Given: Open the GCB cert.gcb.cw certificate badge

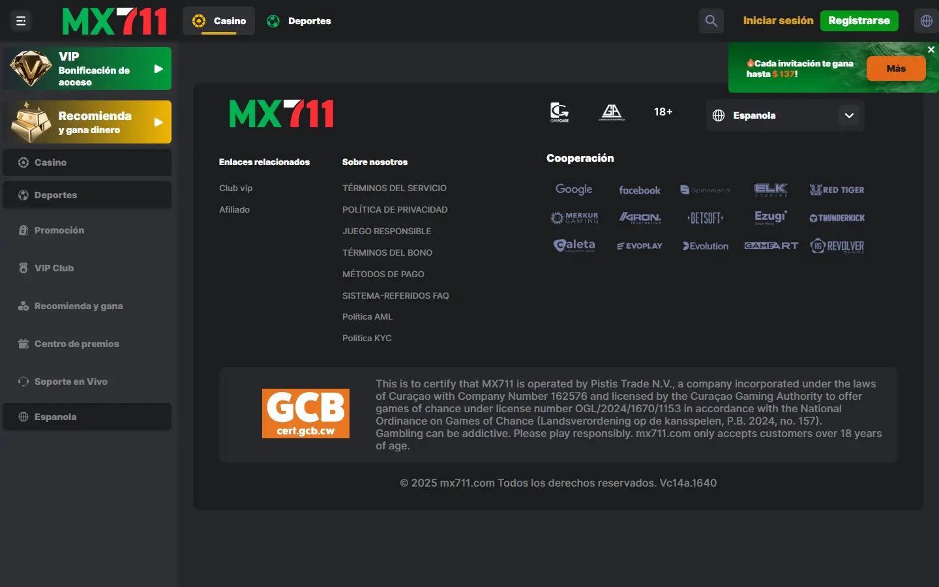Looking at the screenshot, I should pyautogui.click(x=306, y=414).
